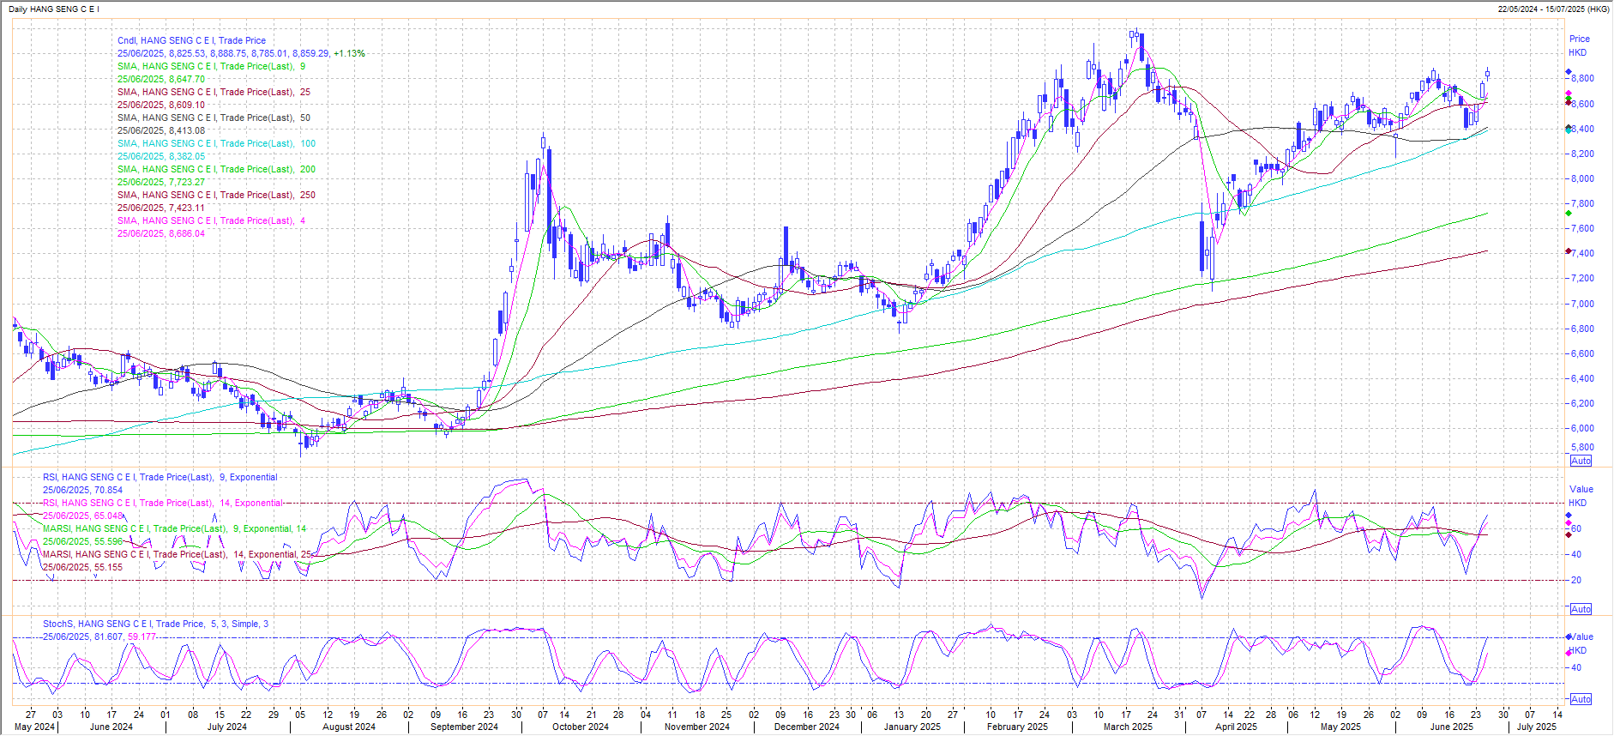
Task: Click the 7,000 price axis label
Action: (1582, 304)
